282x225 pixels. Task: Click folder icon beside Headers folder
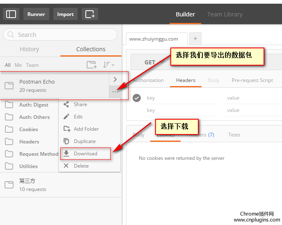9,142
